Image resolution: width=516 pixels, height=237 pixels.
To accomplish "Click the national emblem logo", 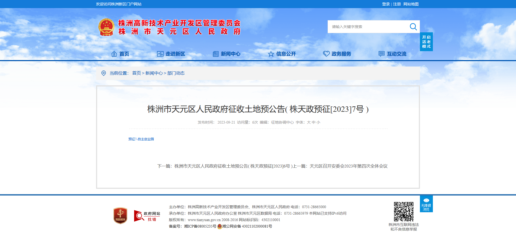I will 106,27.
